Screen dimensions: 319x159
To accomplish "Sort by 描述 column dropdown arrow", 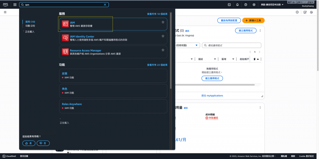I will [x=215, y=59].
